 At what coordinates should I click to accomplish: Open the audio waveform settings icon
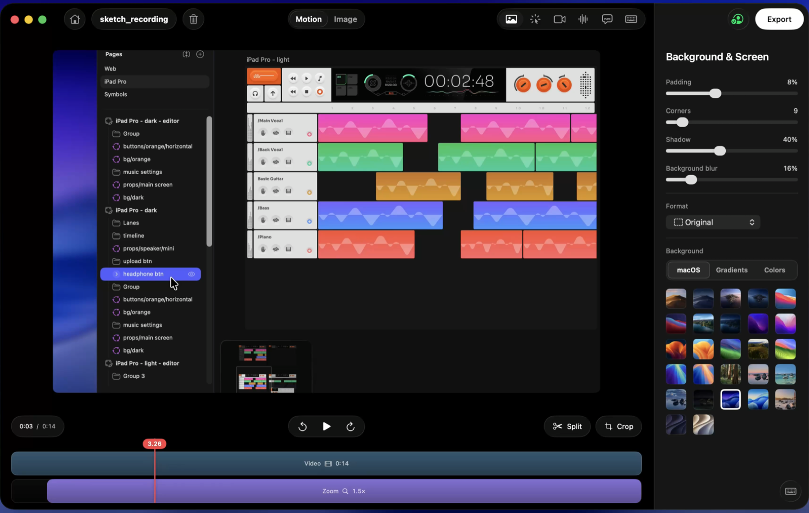583,19
